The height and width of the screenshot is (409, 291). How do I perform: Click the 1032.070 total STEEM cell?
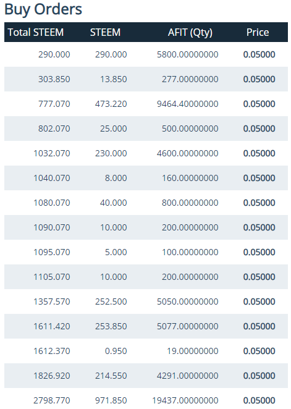52,153
